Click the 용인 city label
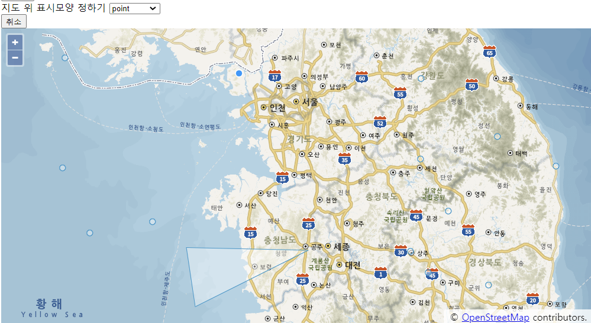 pyautogui.click(x=332, y=147)
